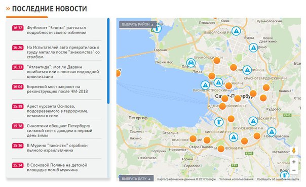Viewport: 306px width, 187px height.
Task: Click the orange marker at map's left edge
Action: (x=118, y=73)
